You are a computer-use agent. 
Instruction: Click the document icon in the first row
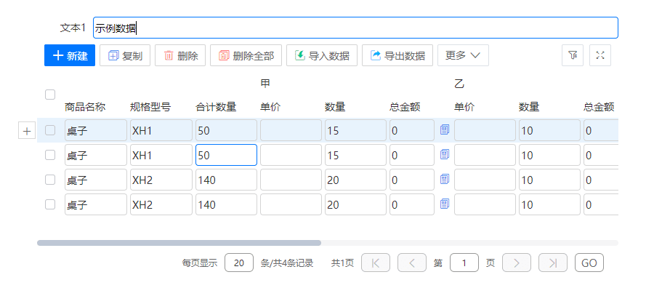[444, 129]
